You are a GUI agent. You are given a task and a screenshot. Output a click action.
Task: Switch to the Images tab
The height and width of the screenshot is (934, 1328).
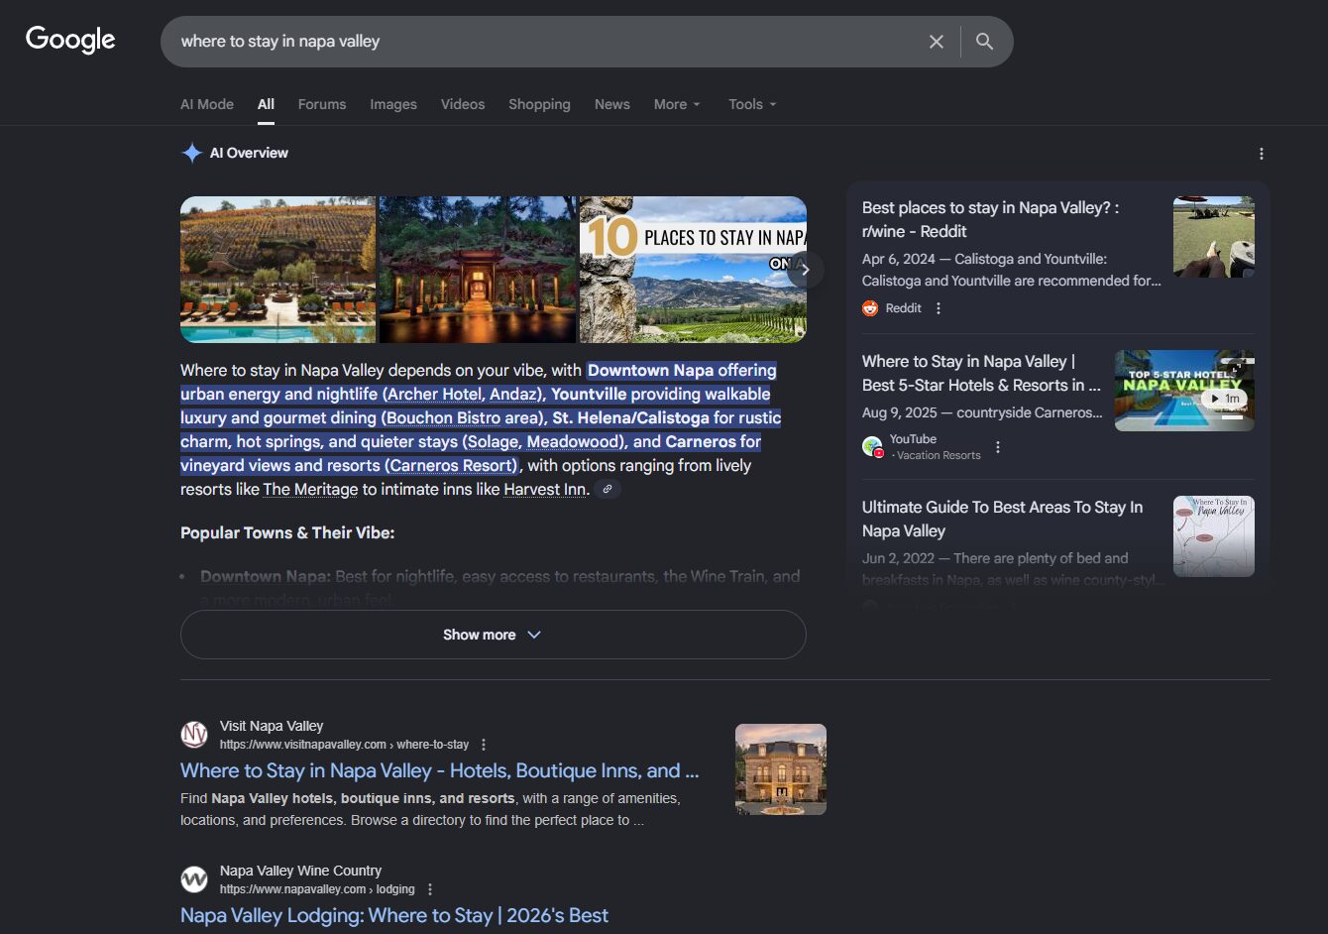point(392,104)
